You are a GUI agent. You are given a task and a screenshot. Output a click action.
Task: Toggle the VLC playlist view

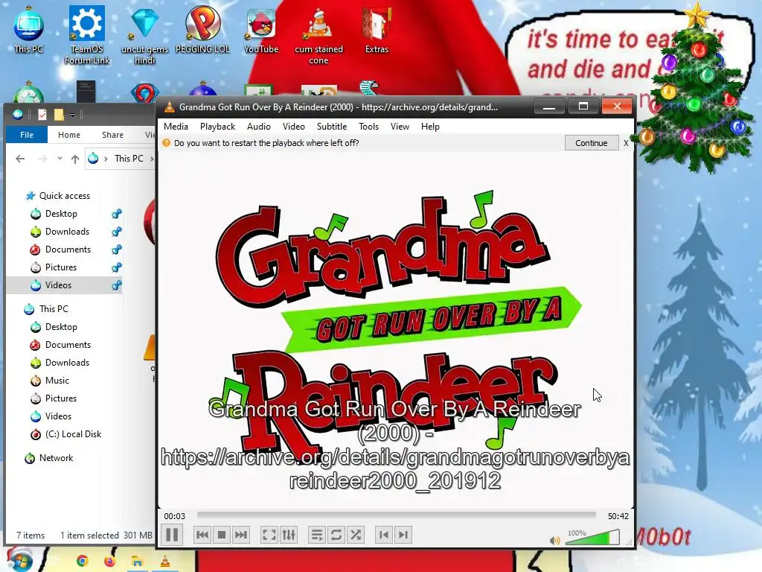pos(317,535)
